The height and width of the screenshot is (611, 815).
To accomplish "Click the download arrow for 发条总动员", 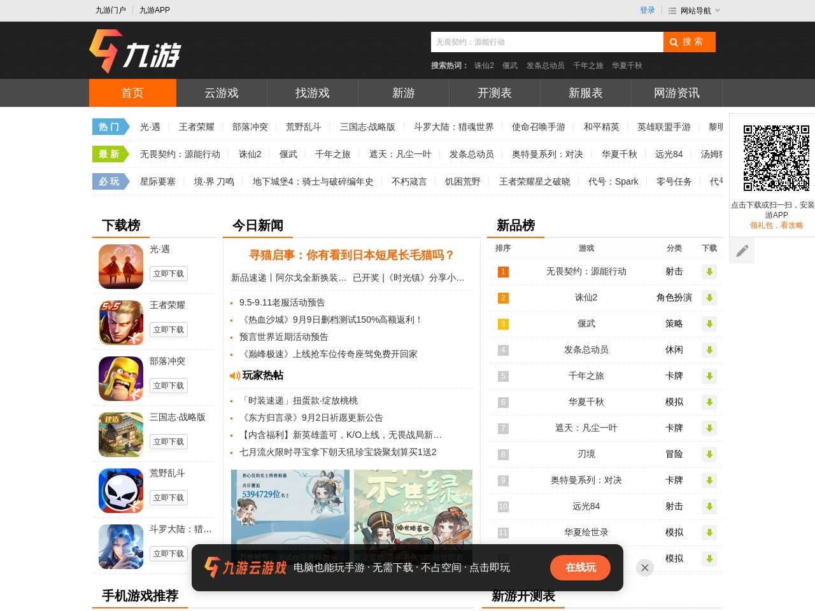I will point(709,350).
